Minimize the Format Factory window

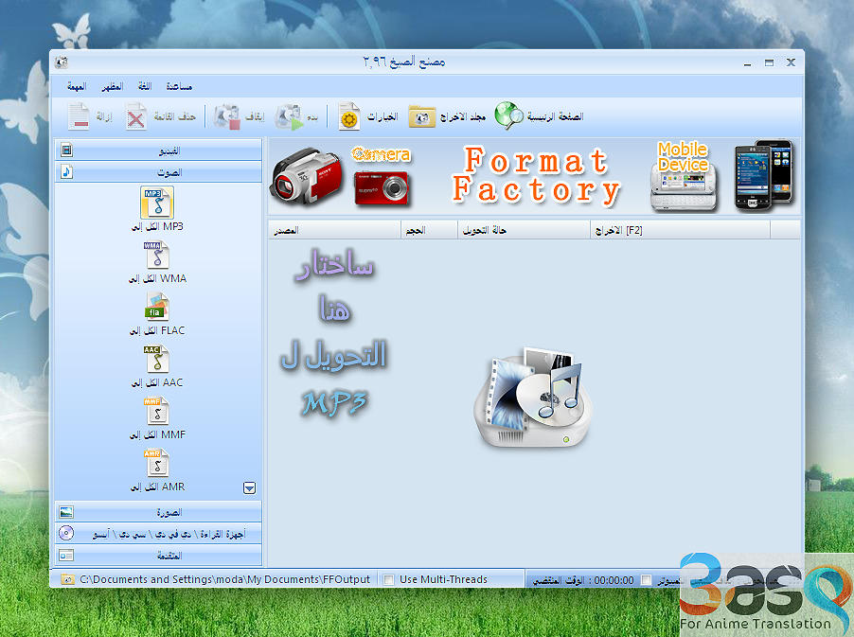pos(748,63)
